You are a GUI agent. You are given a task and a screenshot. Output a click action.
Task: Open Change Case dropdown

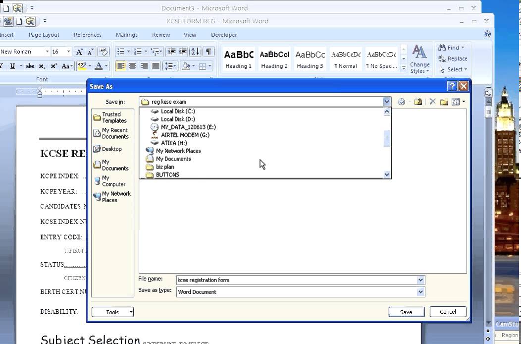click(67, 66)
